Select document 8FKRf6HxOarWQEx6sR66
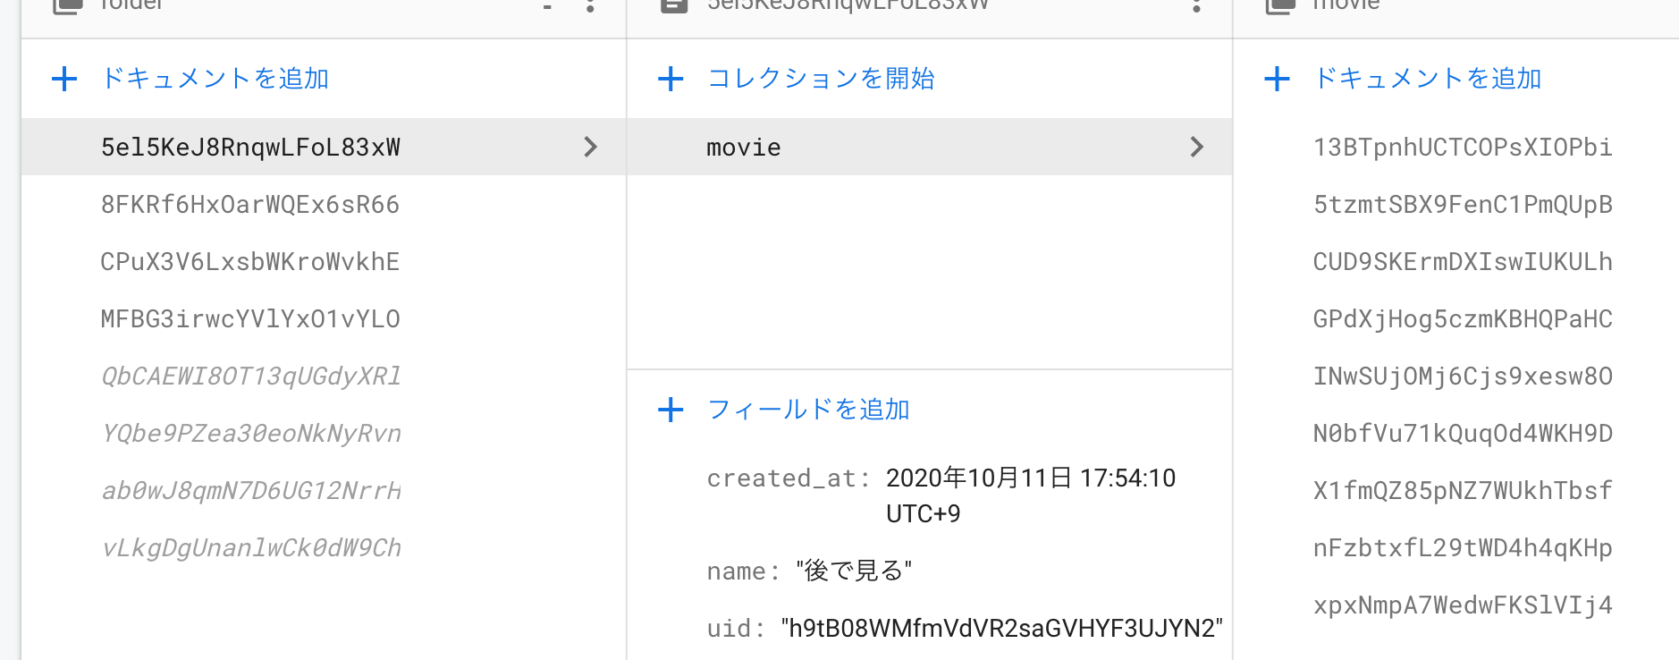Viewport: 1679px width, 660px height. coord(250,204)
